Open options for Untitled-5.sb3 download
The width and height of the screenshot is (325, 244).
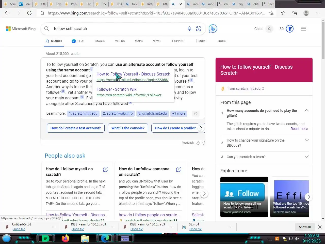coord(54,227)
